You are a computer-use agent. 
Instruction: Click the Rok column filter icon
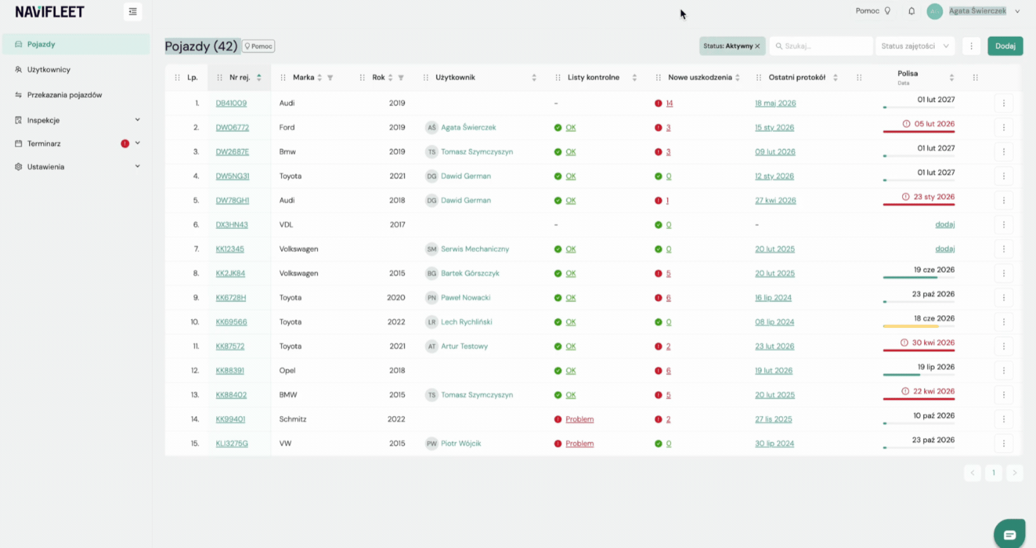(401, 77)
